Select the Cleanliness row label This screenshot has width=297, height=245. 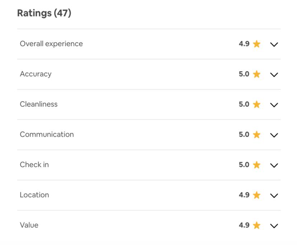[39, 104]
